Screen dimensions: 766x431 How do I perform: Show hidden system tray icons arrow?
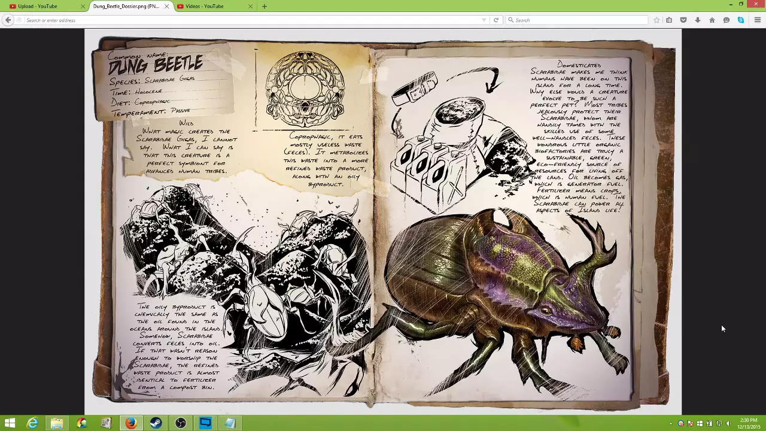(x=671, y=424)
